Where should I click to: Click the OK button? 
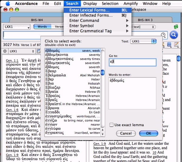tap(149, 133)
